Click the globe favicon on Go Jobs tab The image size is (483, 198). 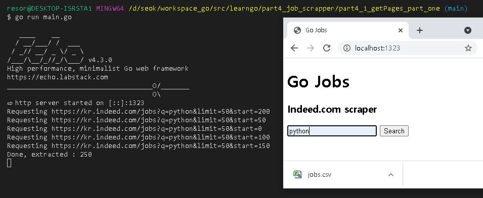click(x=297, y=30)
